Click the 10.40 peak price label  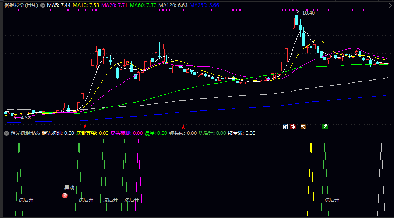click(308, 13)
